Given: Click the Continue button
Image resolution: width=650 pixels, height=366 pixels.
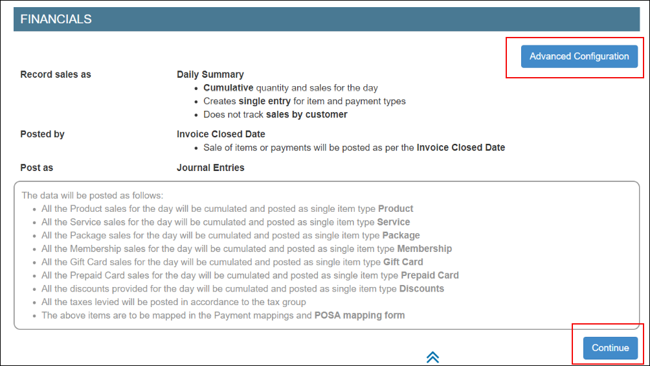Looking at the screenshot, I should 611,348.
